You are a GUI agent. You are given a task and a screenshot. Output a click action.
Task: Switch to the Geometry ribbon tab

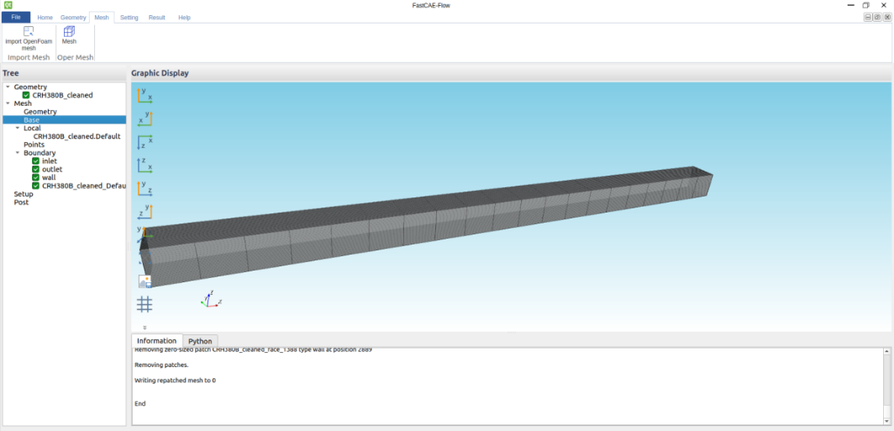pos(73,18)
